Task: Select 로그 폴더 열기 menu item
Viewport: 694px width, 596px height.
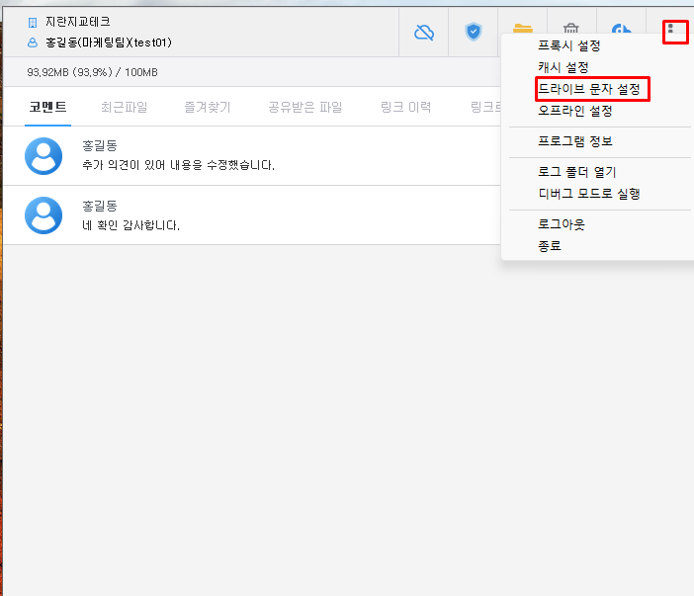Action: 576,172
